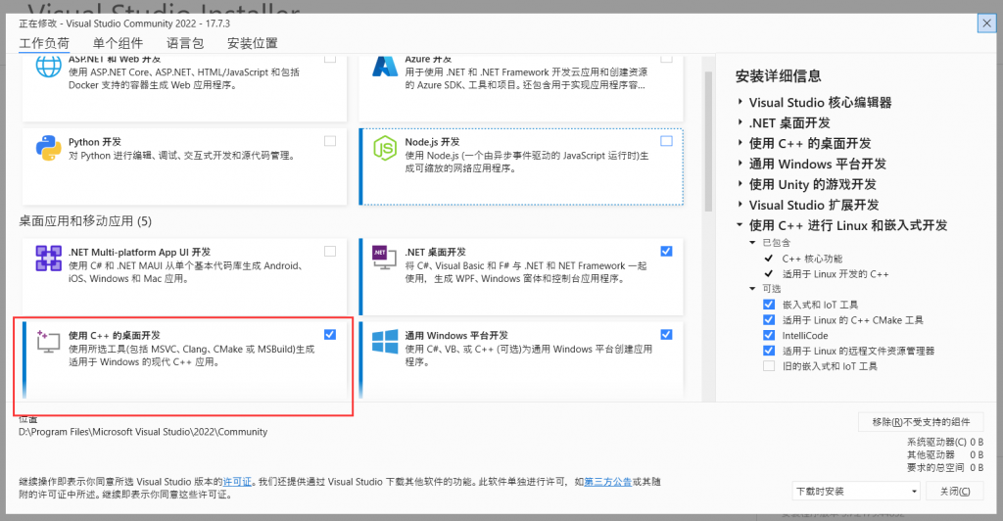Collapse 使用 C++ 进行 Linux 和嵌入式开发 node
This screenshot has height=521, width=1003.
pos(740,225)
